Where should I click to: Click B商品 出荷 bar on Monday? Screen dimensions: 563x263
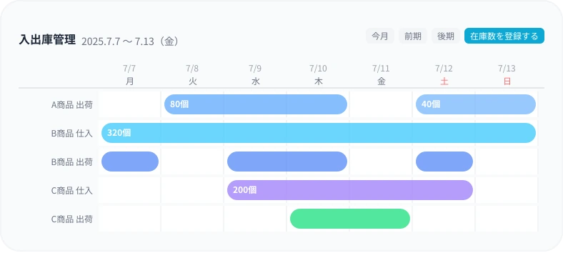(x=130, y=162)
